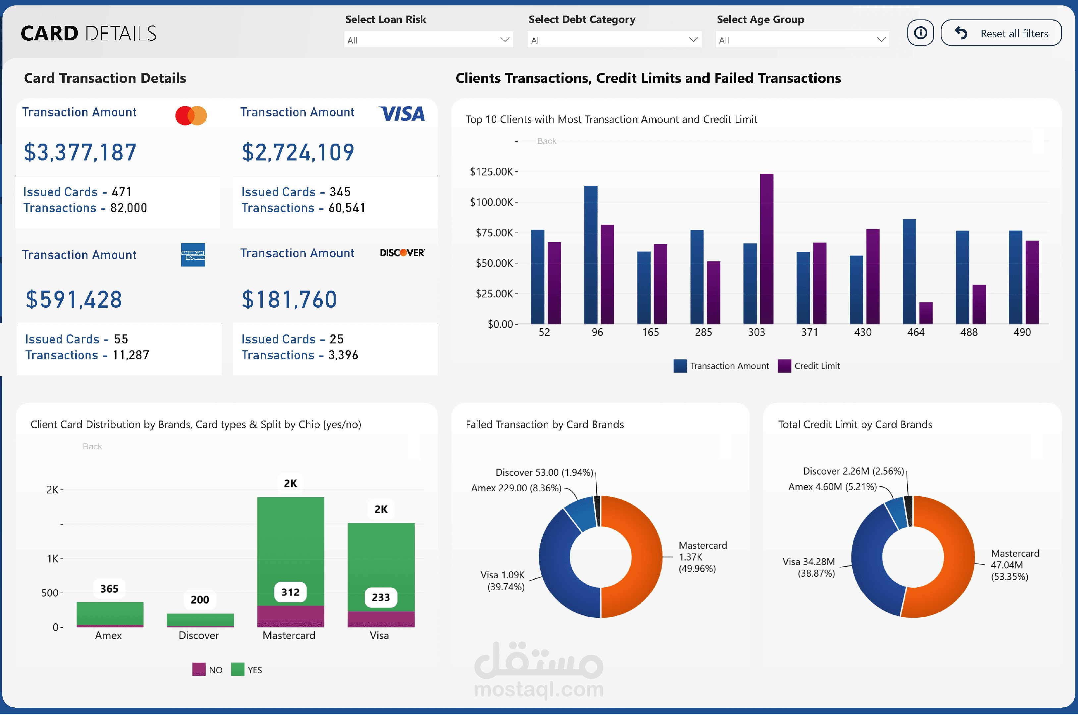The width and height of the screenshot is (1078, 715).
Task: Click the Mastercard green YES bar segment
Action: point(291,551)
